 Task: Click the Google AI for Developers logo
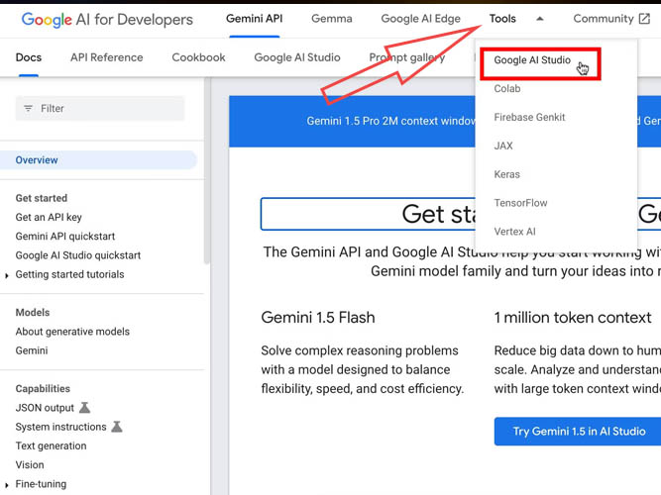[107, 19]
